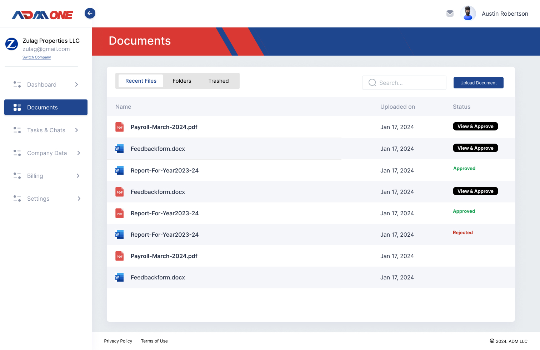Screen dimensions: 540x350
Task: Open the mail envelope icon
Action: coord(450,14)
